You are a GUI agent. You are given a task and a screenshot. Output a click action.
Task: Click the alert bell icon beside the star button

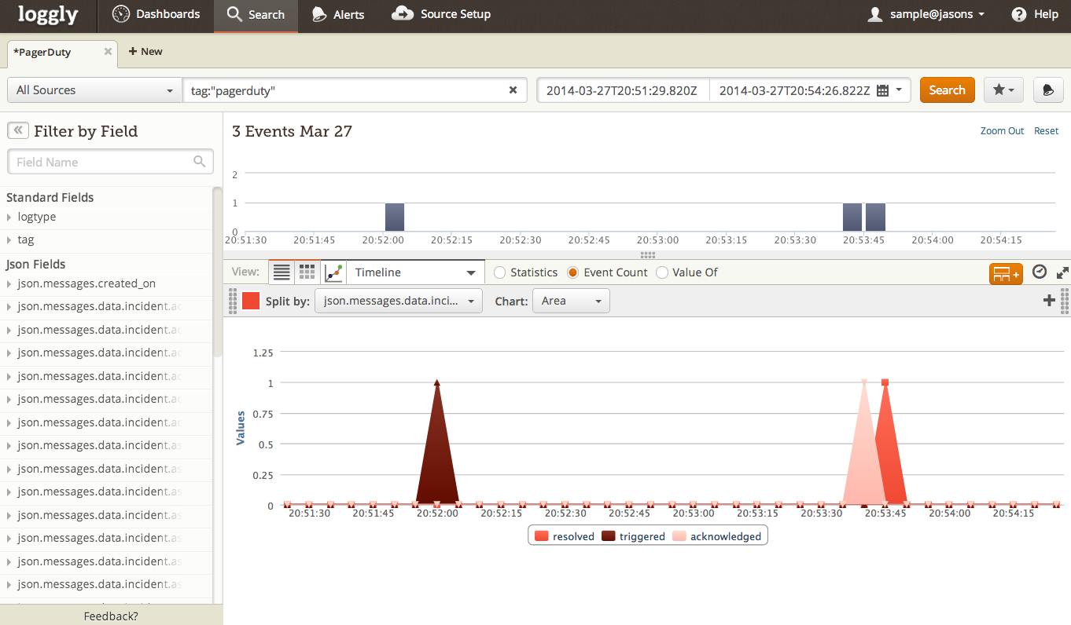point(1048,90)
